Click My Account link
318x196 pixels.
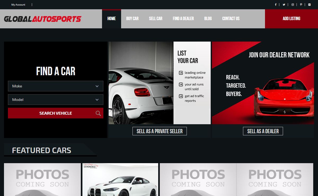point(18,5)
